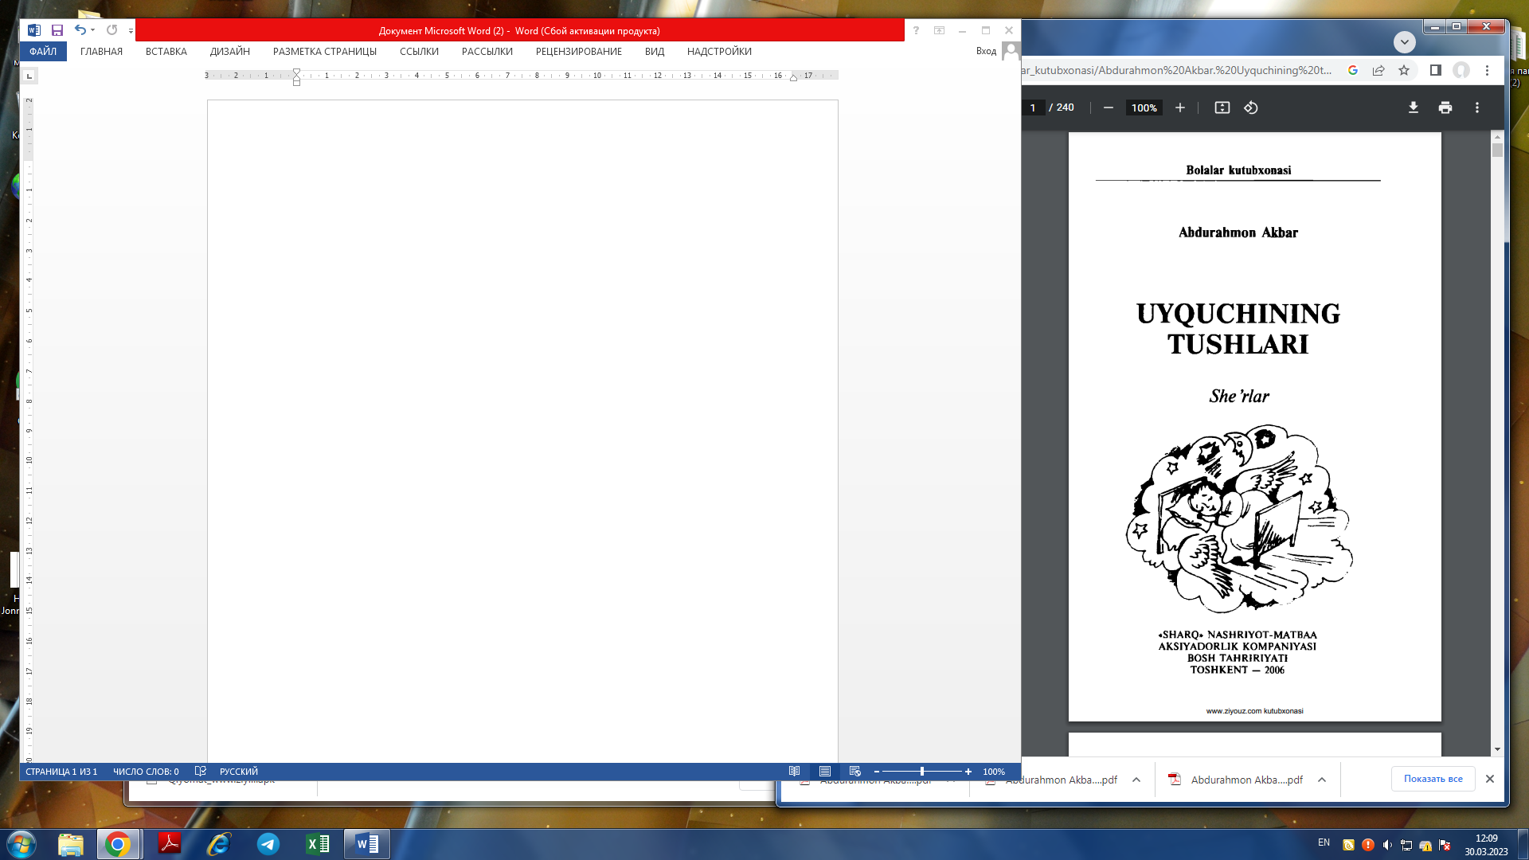Bookmark the page with the star icon
Image resolution: width=1529 pixels, height=860 pixels.
[x=1404, y=70]
